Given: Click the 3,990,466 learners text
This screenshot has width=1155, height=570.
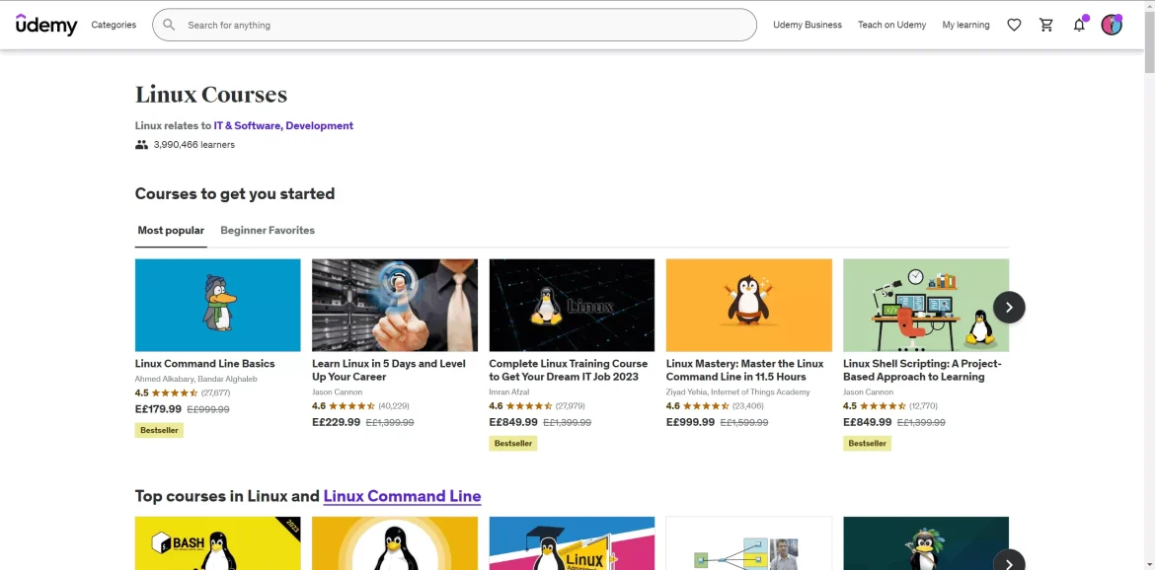Looking at the screenshot, I should (x=194, y=145).
